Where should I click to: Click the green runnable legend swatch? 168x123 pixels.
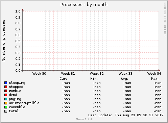pos(6,107)
